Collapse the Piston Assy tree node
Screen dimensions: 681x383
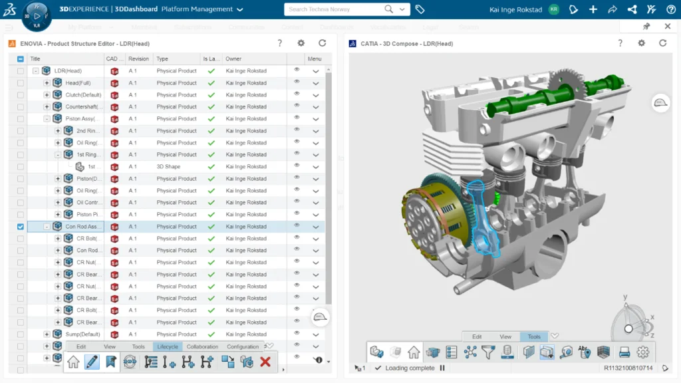(x=47, y=119)
